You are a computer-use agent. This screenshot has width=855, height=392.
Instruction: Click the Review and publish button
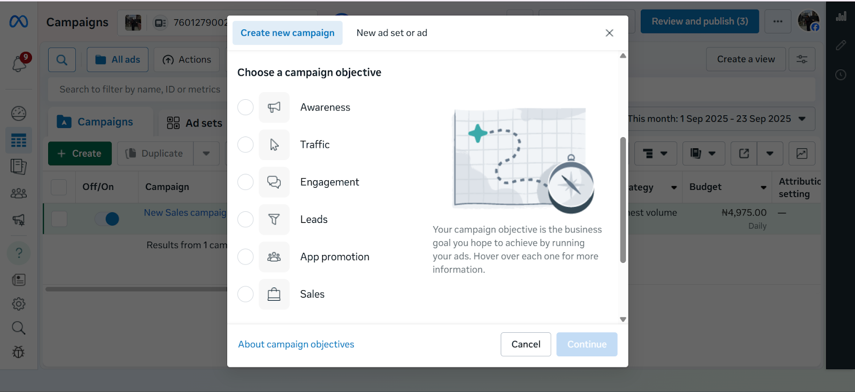point(699,21)
